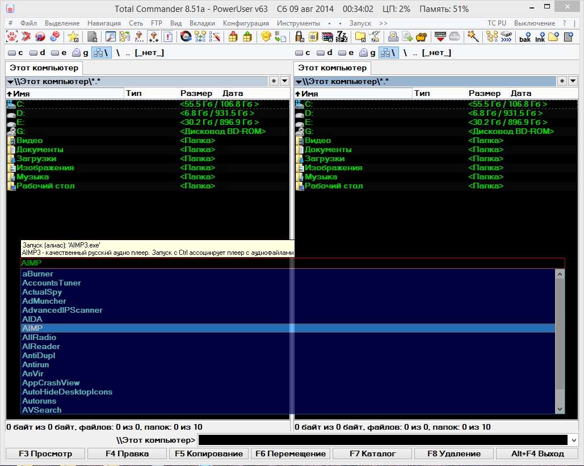
Task: Click the pack box with red down arrow
Action: pyautogui.click(x=233, y=36)
